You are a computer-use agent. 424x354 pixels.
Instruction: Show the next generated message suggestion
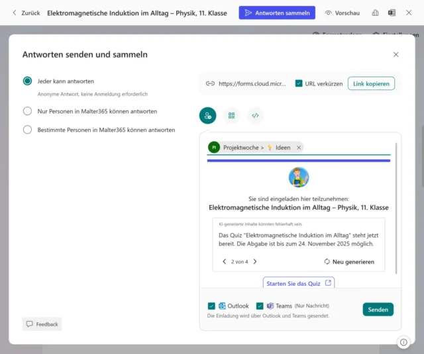tap(255, 261)
